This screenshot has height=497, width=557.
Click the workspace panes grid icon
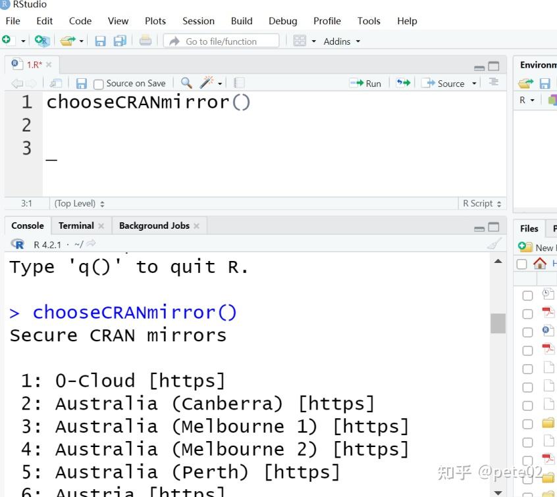click(300, 41)
